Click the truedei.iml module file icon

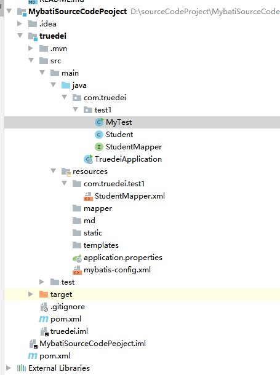pyautogui.click(x=44, y=332)
